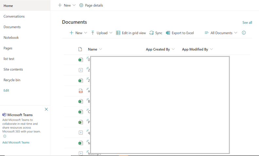Click Edit link under navigation
Screen dimensions: 259x156
[x=6, y=90]
